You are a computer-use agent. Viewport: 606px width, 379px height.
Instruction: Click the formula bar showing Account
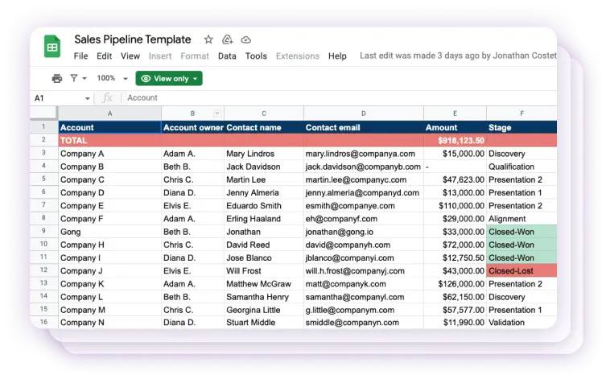click(x=340, y=98)
